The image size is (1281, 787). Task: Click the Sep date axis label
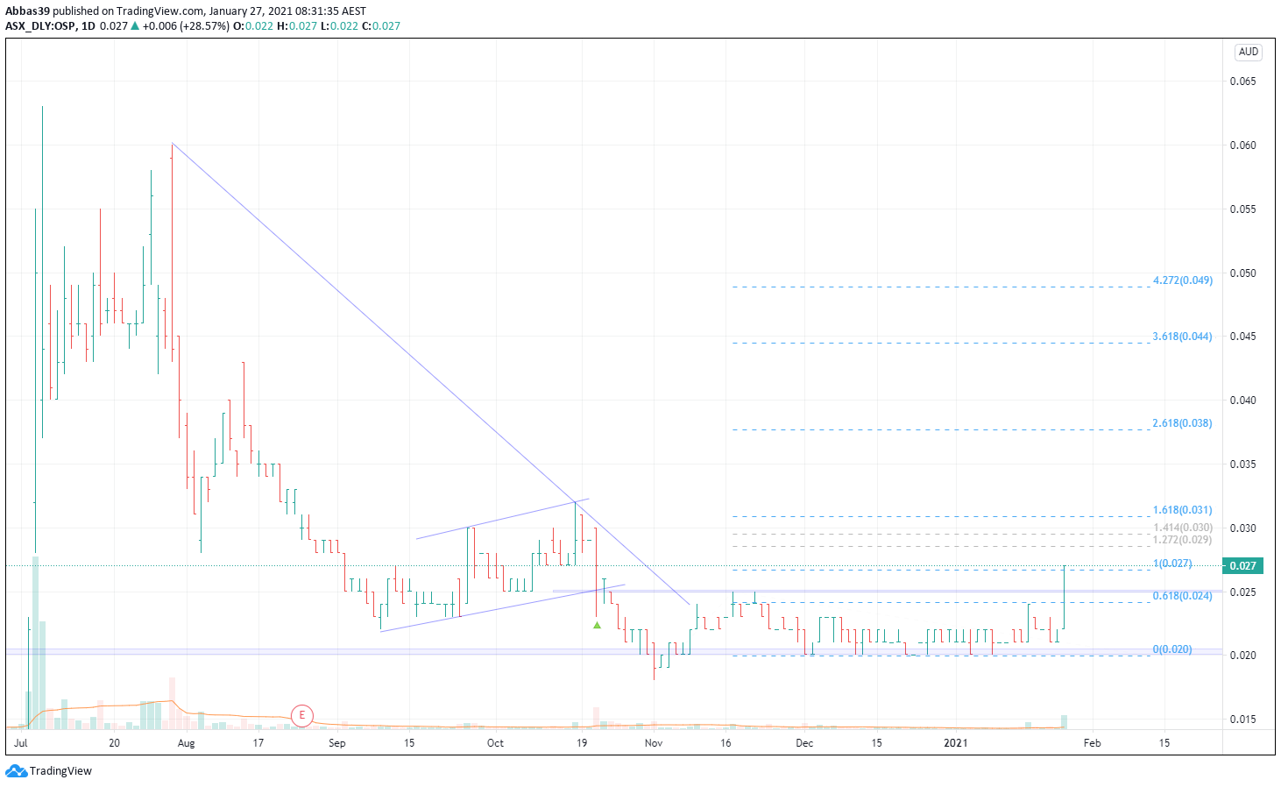337,743
